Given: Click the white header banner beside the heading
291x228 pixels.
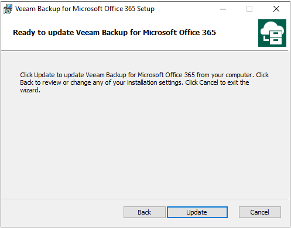Looking at the screenshot, I should 237,33.
